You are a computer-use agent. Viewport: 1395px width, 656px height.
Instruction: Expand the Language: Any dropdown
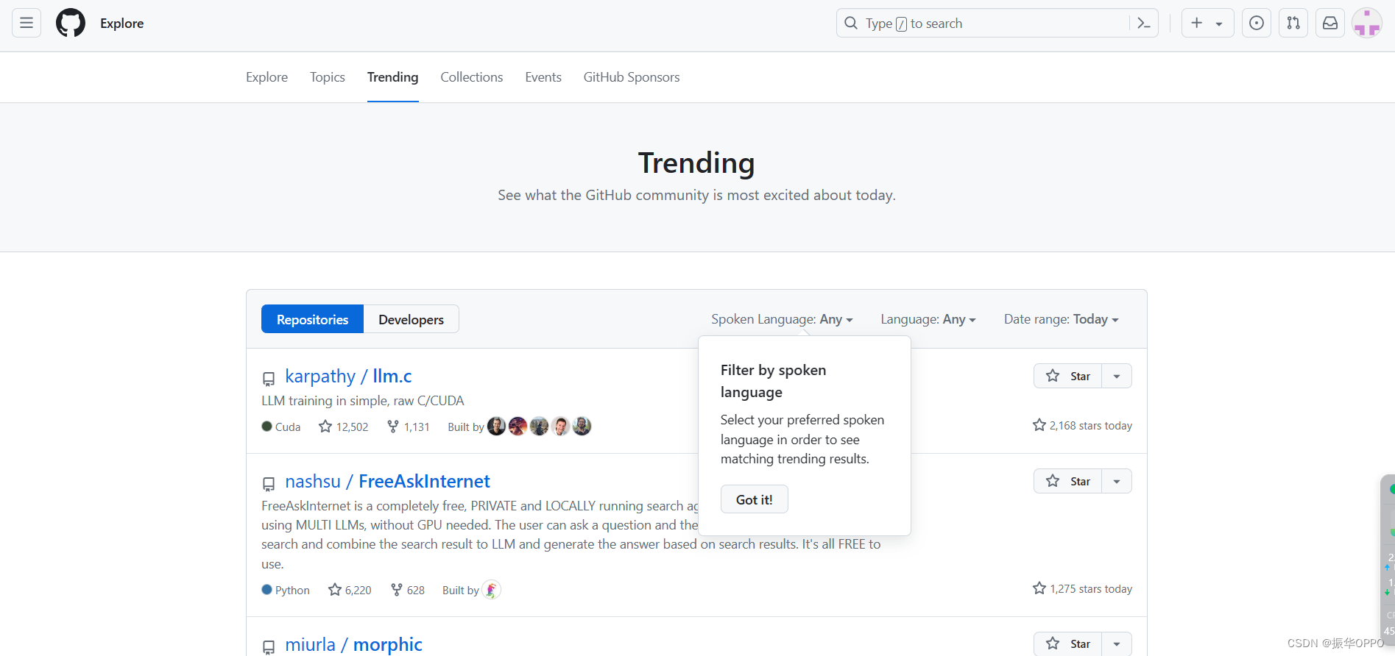pyautogui.click(x=928, y=319)
